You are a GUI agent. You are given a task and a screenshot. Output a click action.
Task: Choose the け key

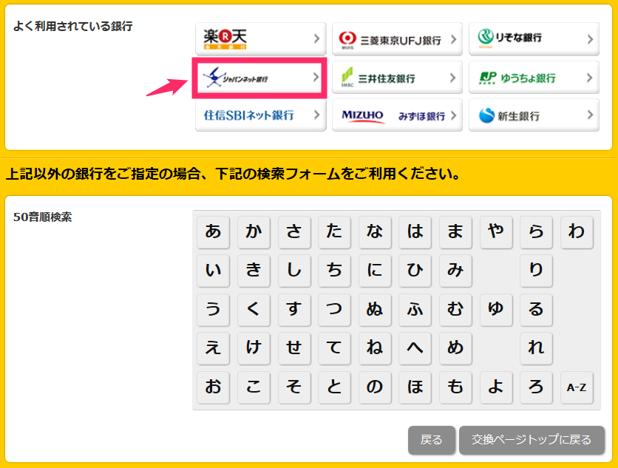[254, 348]
